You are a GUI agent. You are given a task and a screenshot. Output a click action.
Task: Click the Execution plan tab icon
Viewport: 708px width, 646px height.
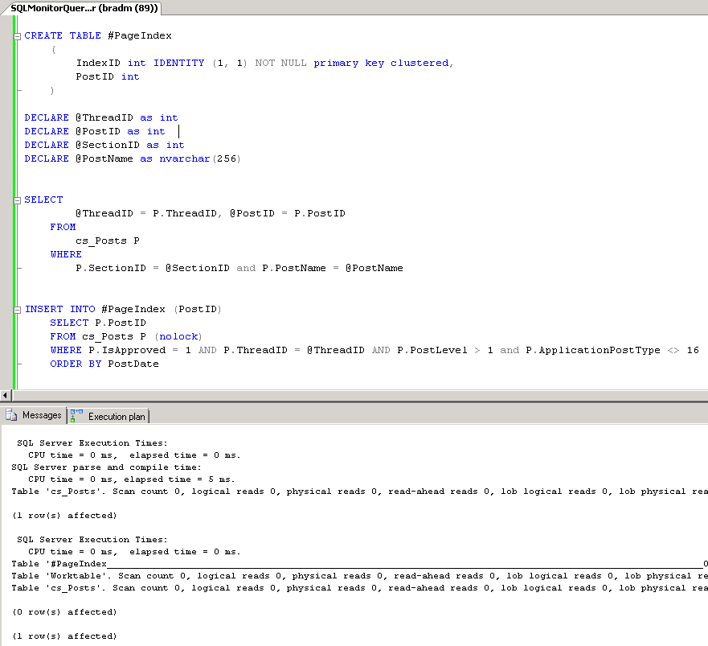pyautogui.click(x=76, y=416)
